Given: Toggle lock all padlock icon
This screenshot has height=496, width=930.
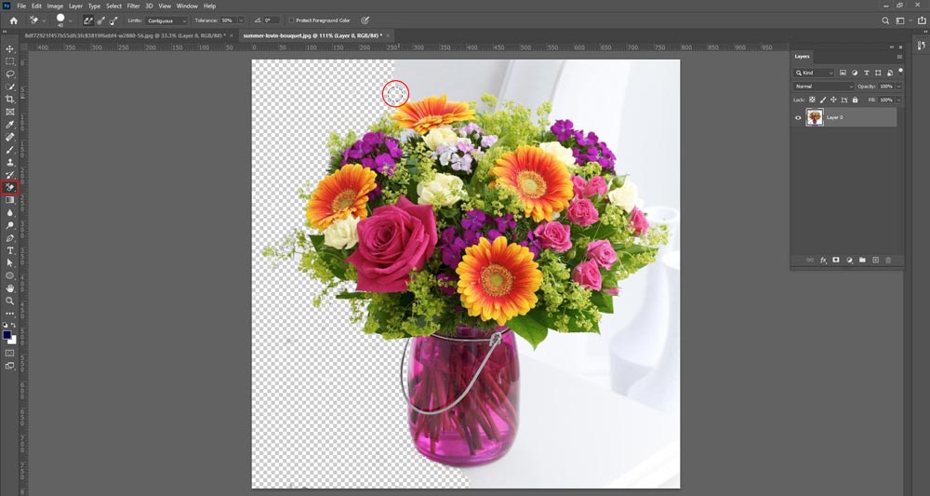Looking at the screenshot, I should click(855, 100).
